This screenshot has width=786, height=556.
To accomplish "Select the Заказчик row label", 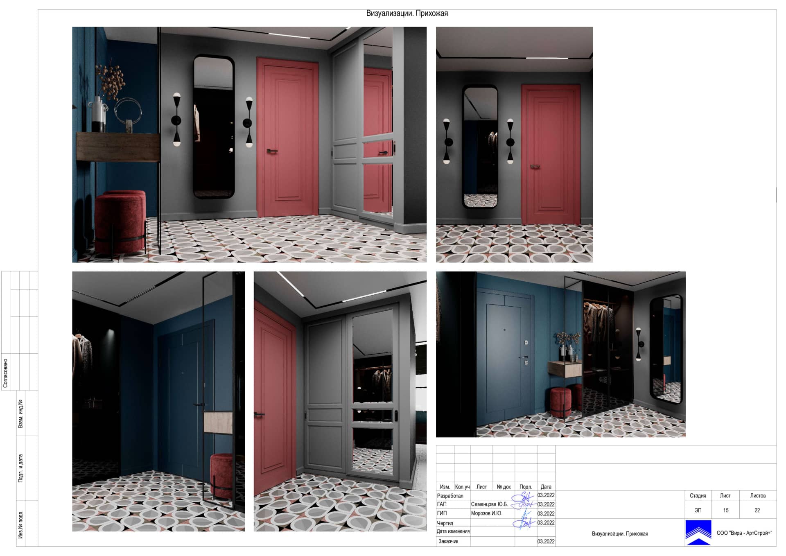I will coord(448,541).
